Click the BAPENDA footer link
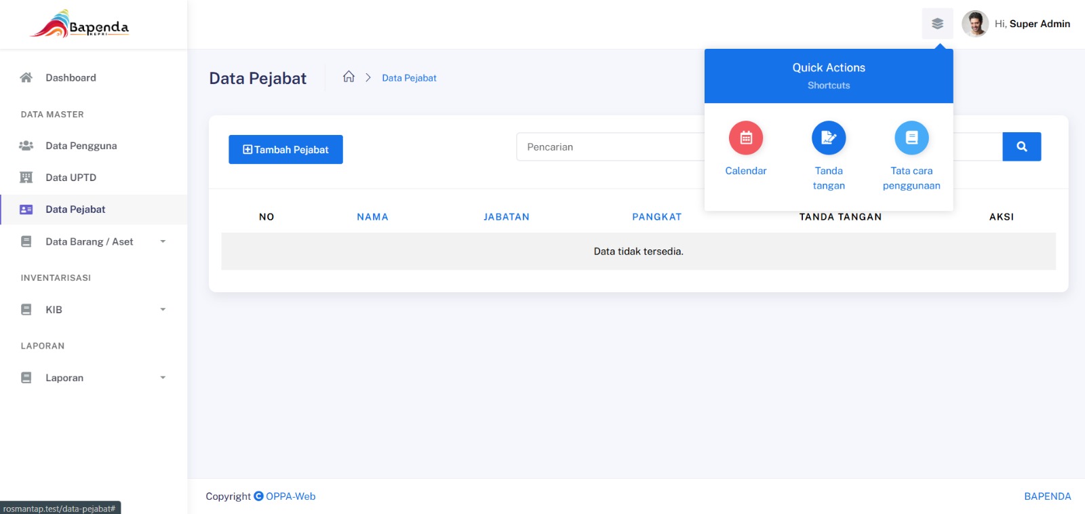Viewport: 1085px width, 514px height. tap(1048, 496)
